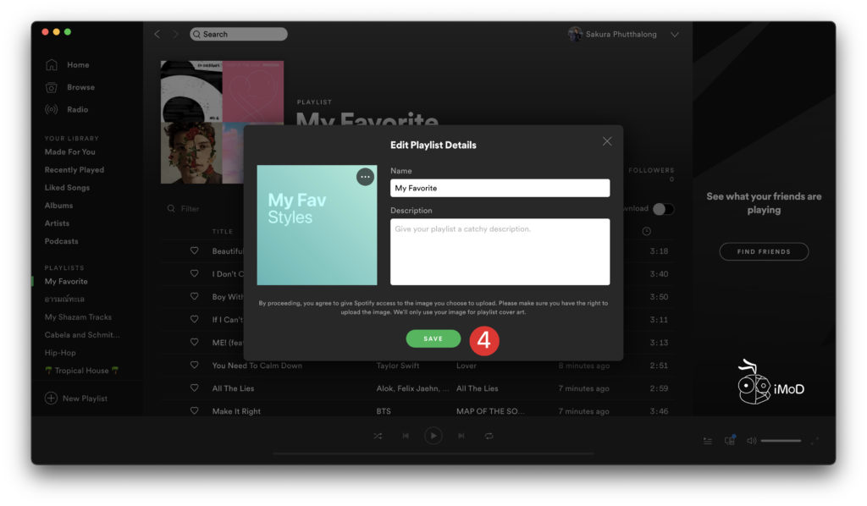Click the play button in player bar
This screenshot has height=506, width=867.
click(x=433, y=436)
